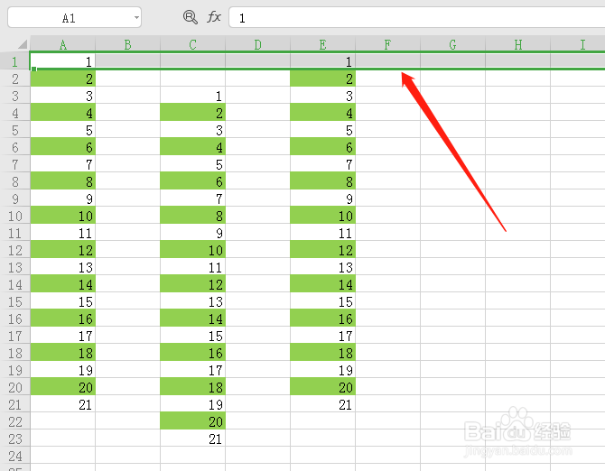The height and width of the screenshot is (471, 605).
Task: Select row 1 header
Action: point(15,61)
